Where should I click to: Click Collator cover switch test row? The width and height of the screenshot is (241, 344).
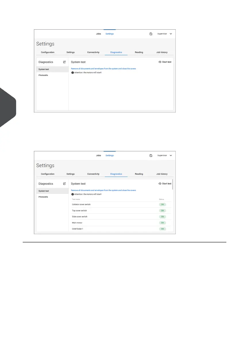click(121, 205)
